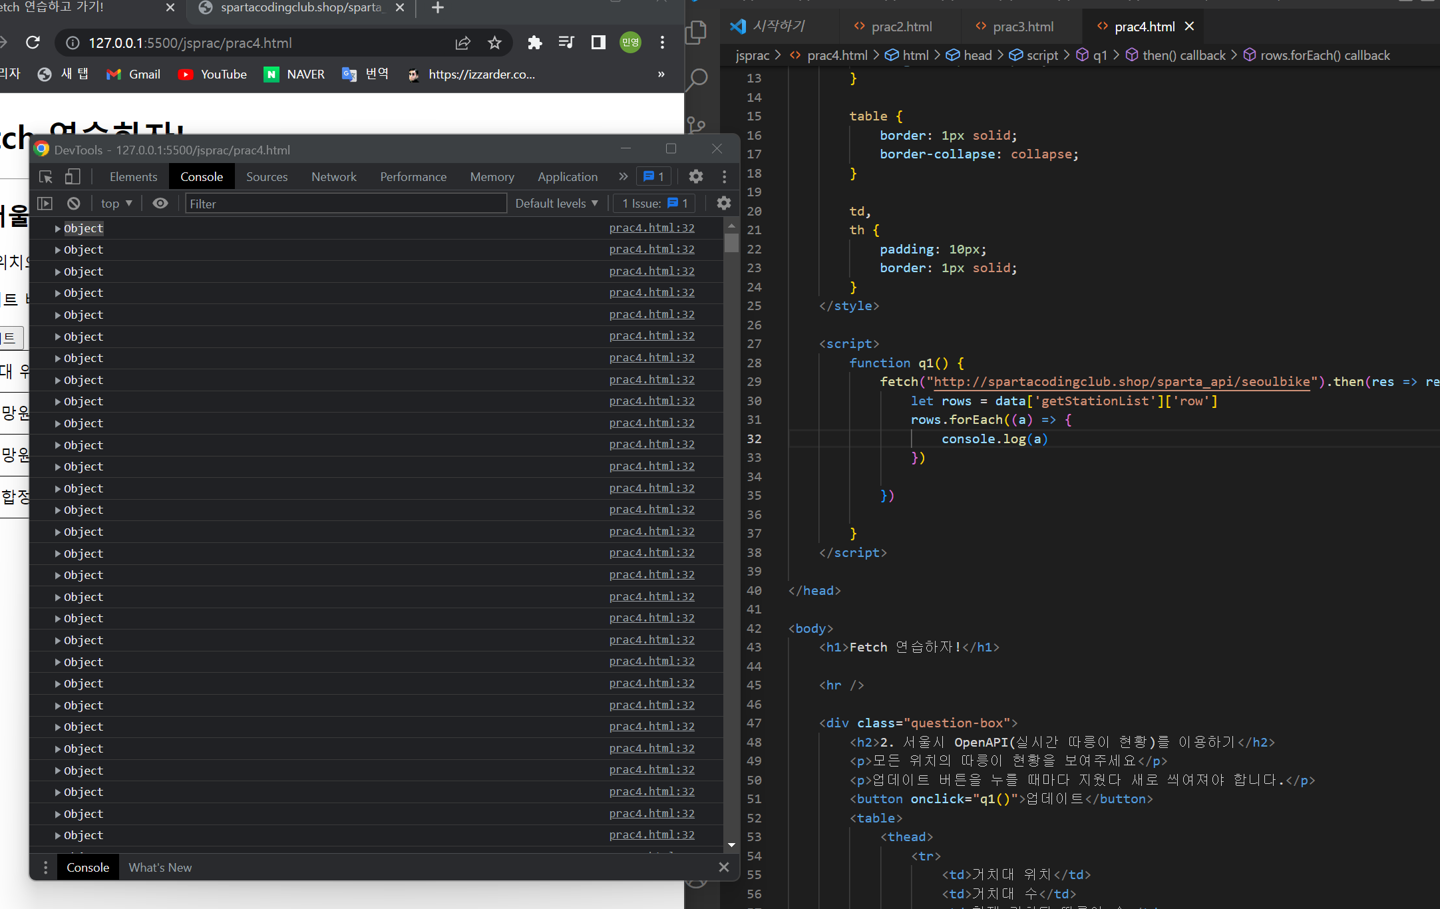Click the 업데이트 button fragment on the web page

(11, 337)
